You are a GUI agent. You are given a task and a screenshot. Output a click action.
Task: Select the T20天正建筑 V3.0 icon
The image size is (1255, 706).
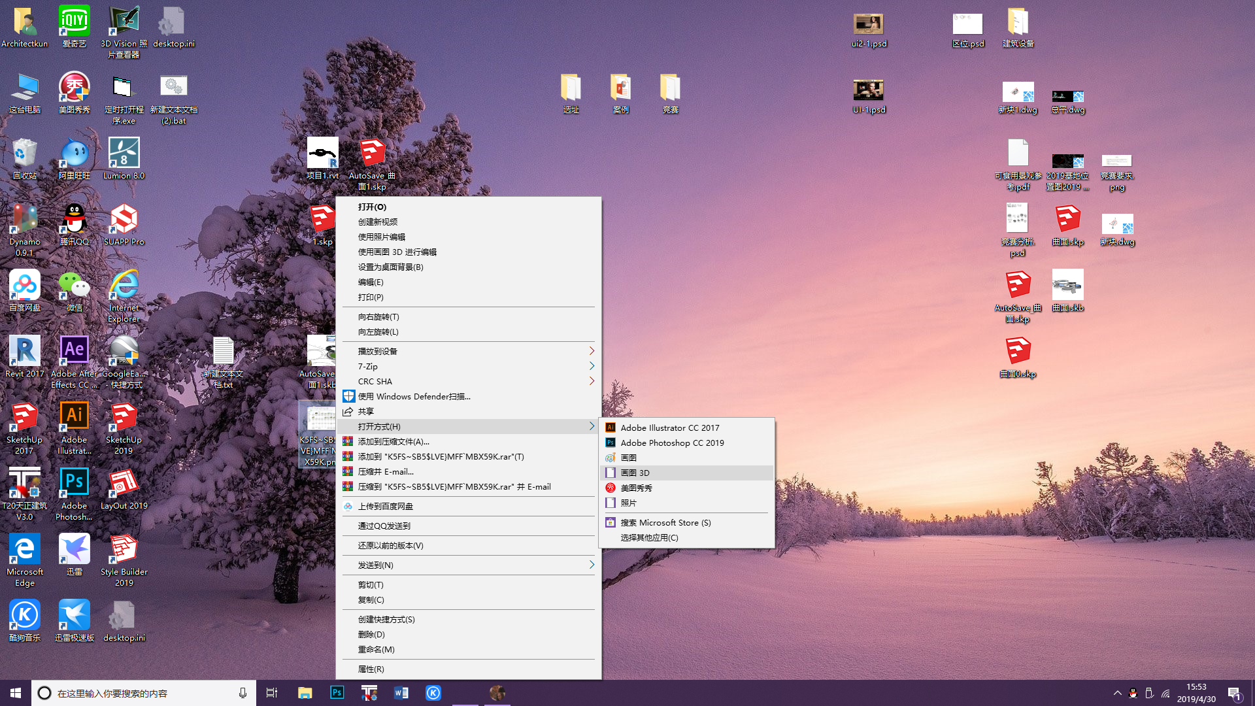[24, 495]
